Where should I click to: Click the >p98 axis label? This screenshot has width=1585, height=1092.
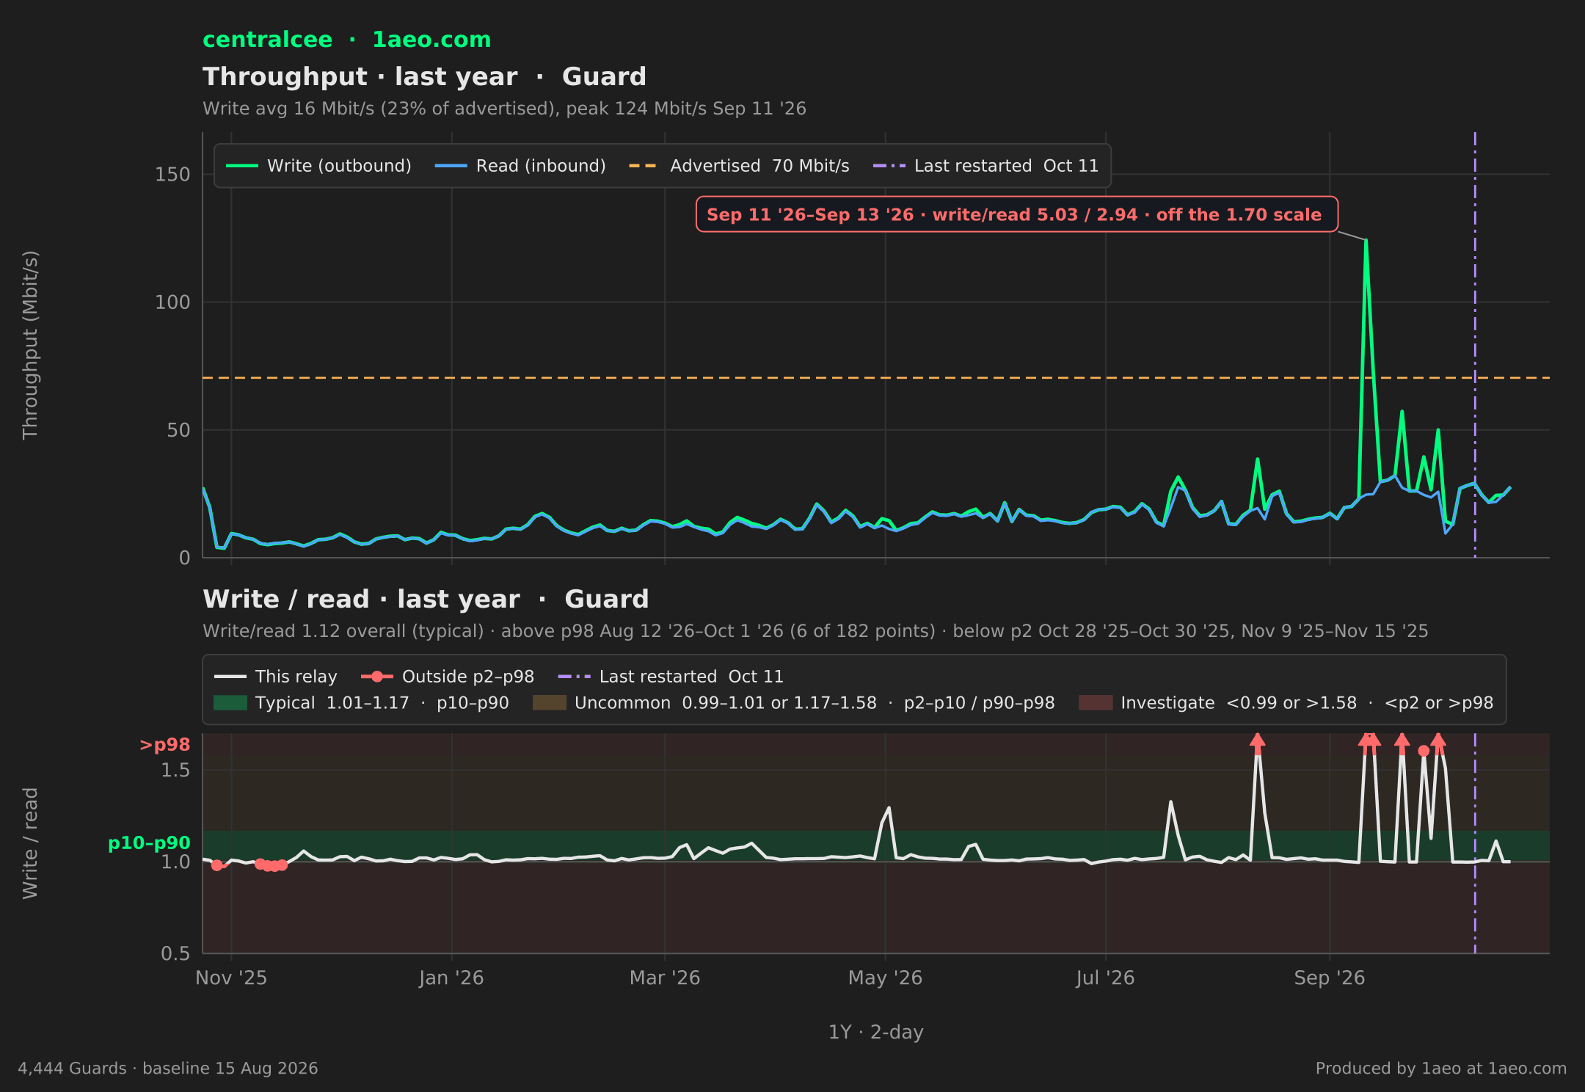point(164,745)
